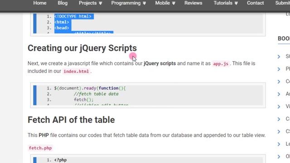This screenshot has width=290, height=163.
Task: Expand Projects dropdown arrow
Action: (100, 3)
